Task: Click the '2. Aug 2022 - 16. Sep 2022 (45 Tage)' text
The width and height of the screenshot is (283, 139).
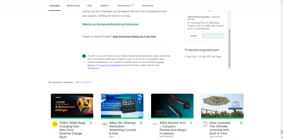Action: tap(203, 57)
